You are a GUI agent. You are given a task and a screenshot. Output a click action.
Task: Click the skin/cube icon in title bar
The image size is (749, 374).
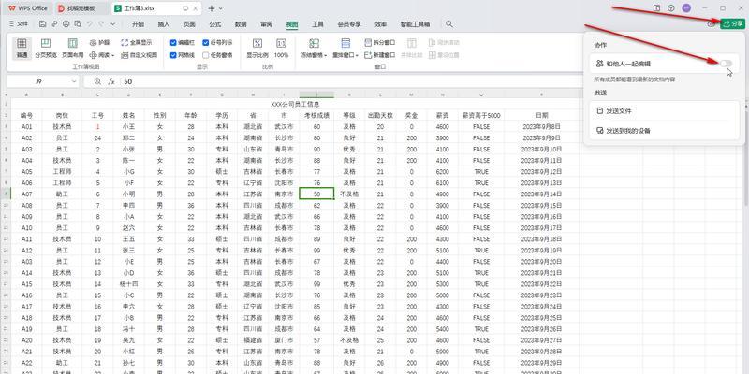(x=671, y=8)
